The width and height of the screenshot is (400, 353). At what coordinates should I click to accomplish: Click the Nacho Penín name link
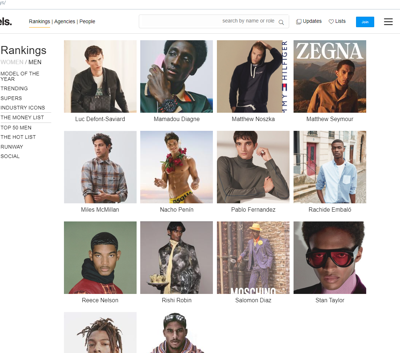tap(177, 210)
